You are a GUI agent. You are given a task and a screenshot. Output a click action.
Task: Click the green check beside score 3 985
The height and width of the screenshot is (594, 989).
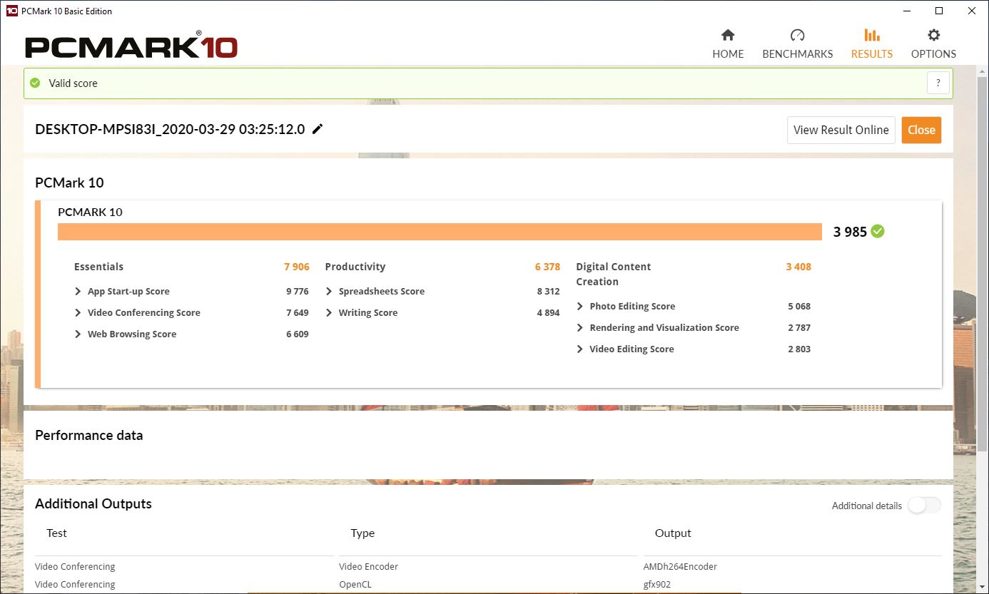pos(878,231)
